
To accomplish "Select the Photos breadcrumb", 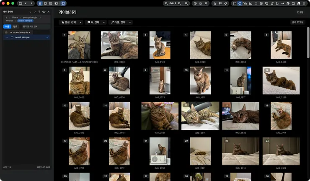I will point(10,21).
